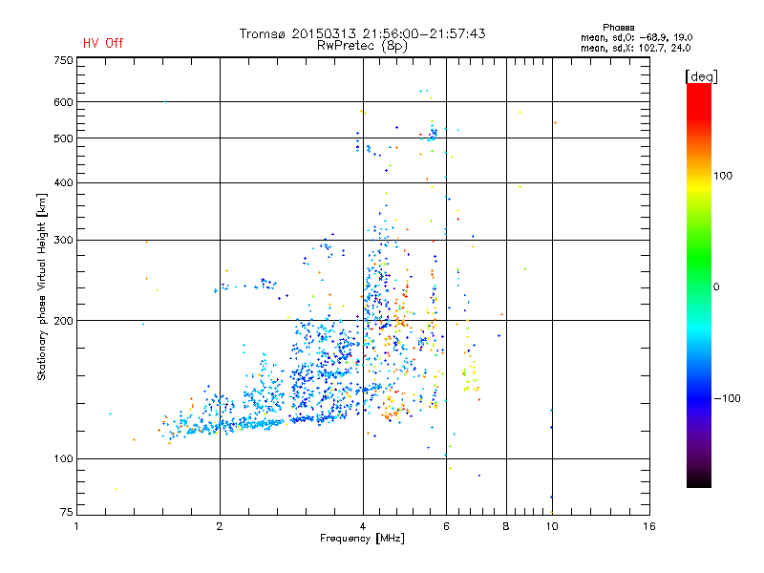The height and width of the screenshot is (573, 764).
Task: Click x-axis tick label '6'
Action: 446,526
